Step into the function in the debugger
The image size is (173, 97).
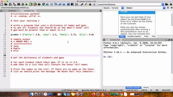[x=56, y=4]
